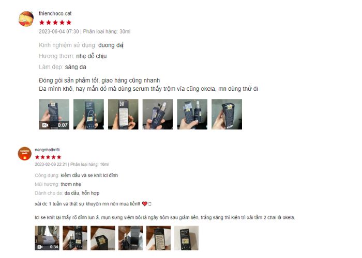Open nangnhothrifti's orange profile avatar
The width and height of the screenshot is (362, 258).
tap(25, 153)
